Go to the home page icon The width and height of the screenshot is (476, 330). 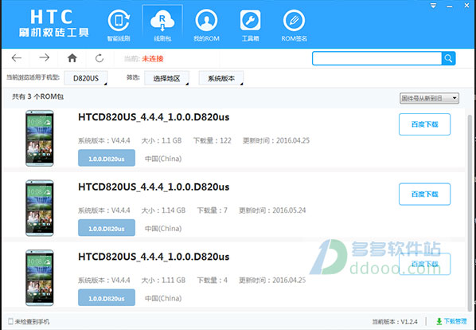coord(72,57)
